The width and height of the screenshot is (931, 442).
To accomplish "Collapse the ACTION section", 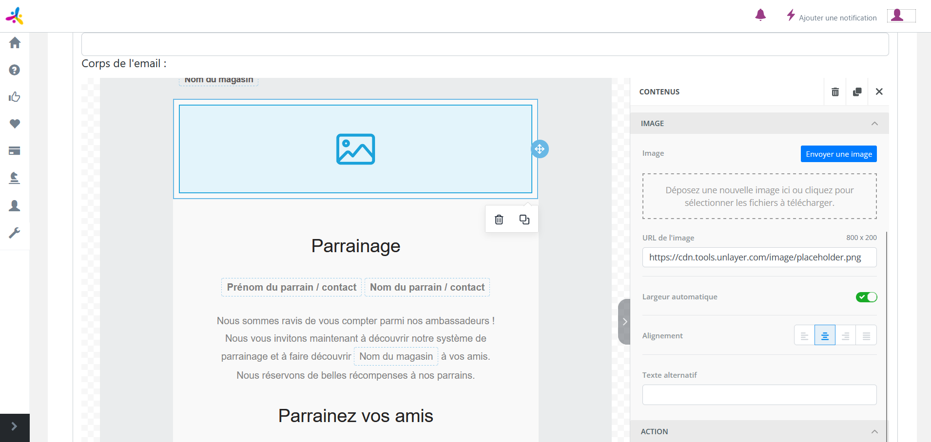I will [874, 432].
